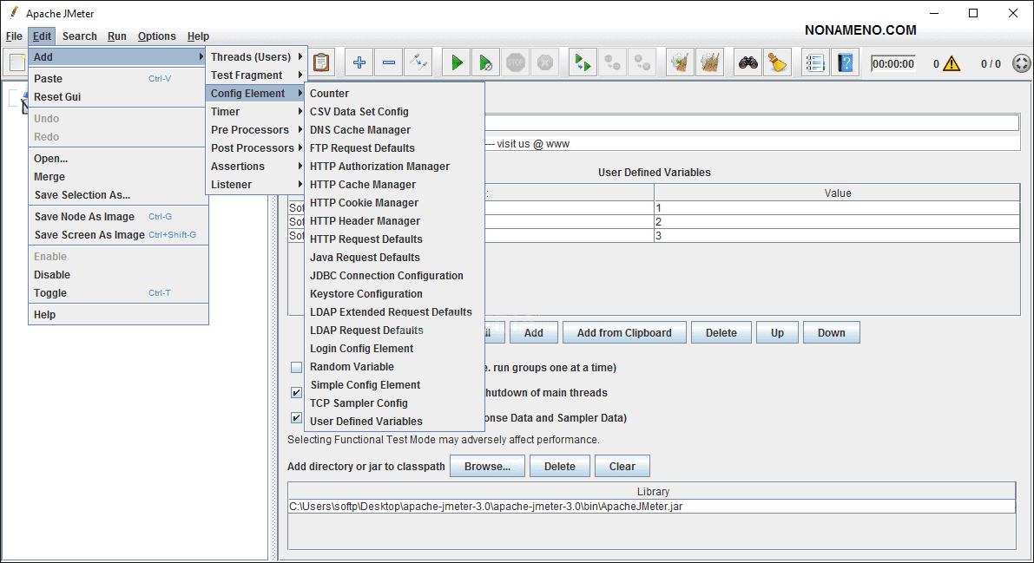Image resolution: width=1034 pixels, height=563 pixels.
Task: Open the Function Helper list icon
Action: point(814,62)
